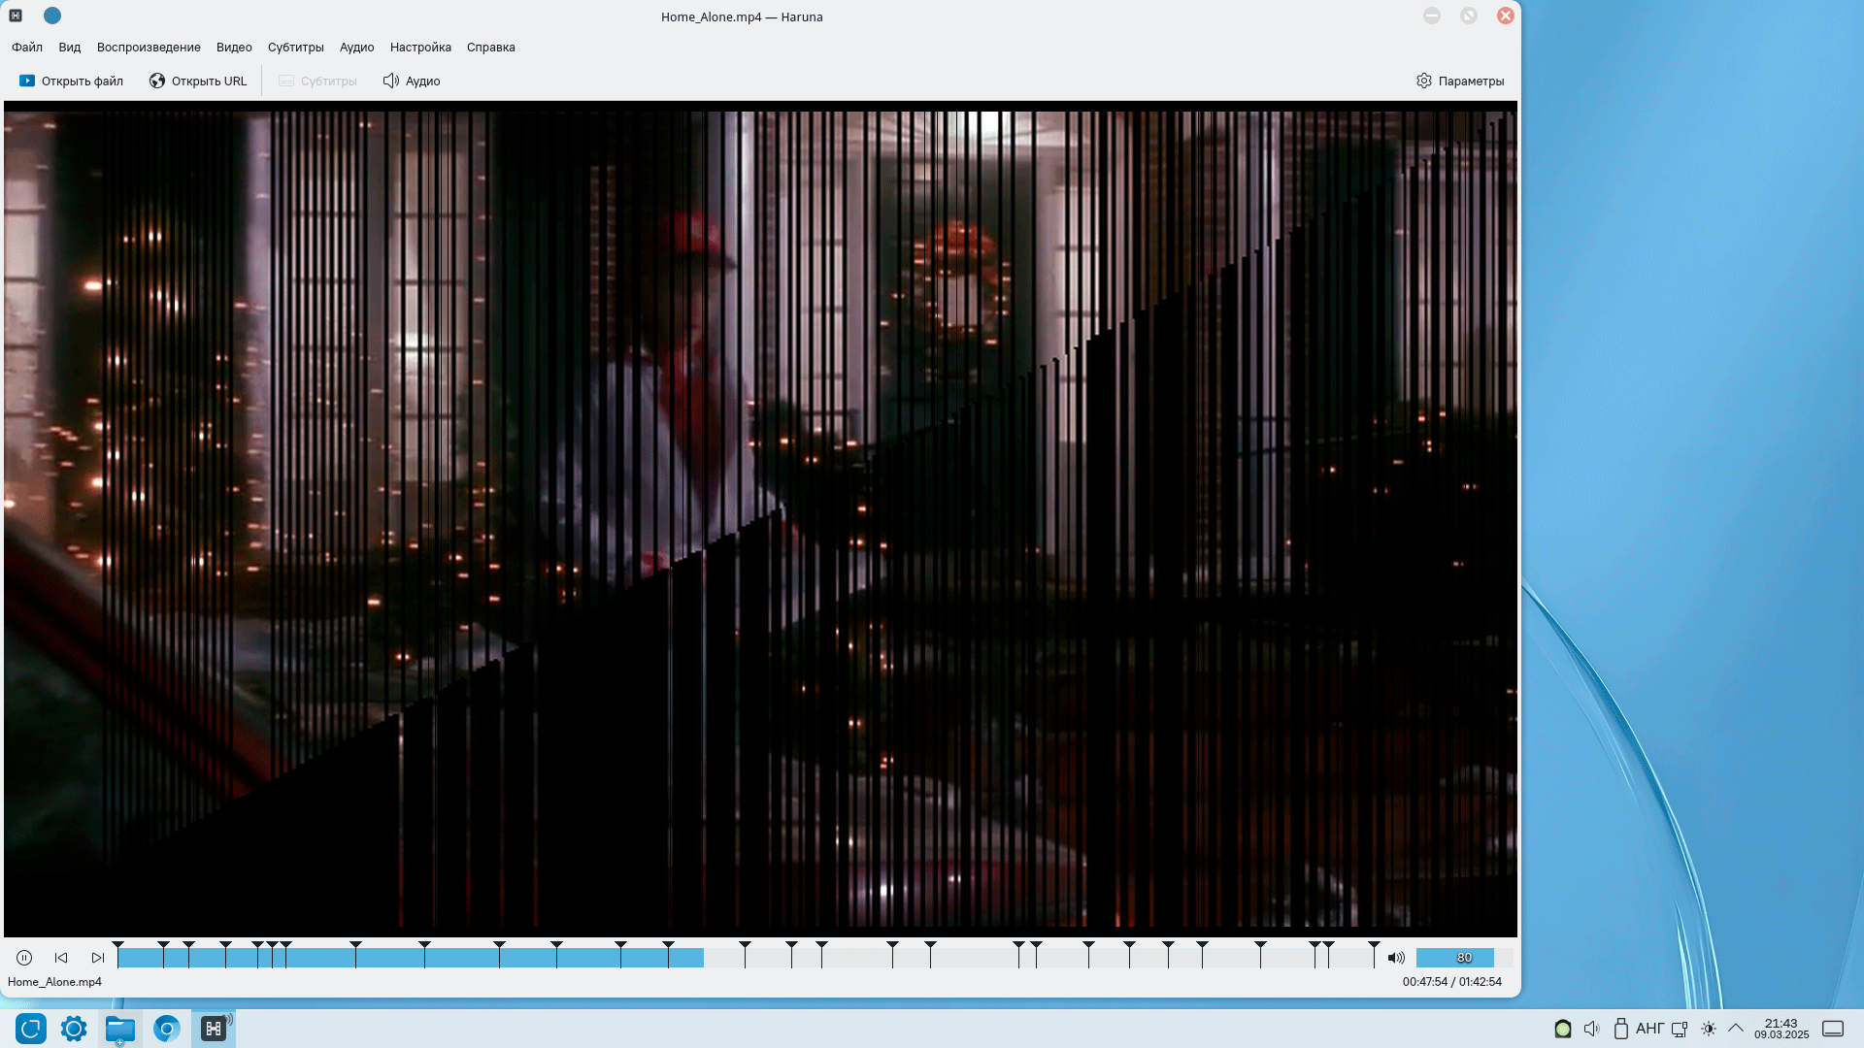1864x1048 pixels.
Task: Expand the Субтитры menu in menubar
Action: (295, 48)
